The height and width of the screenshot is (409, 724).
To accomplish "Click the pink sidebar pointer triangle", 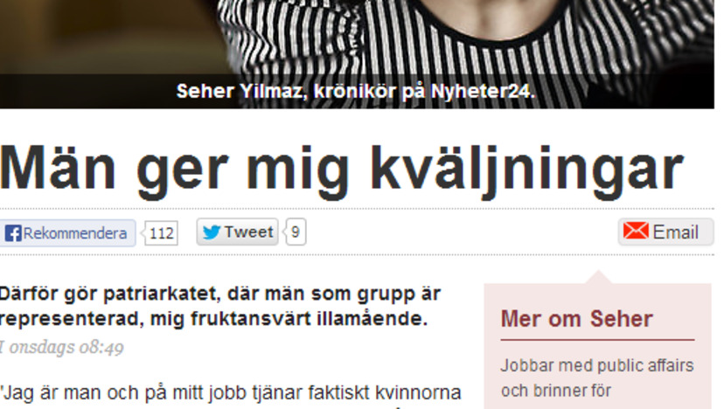I will coord(598,277).
